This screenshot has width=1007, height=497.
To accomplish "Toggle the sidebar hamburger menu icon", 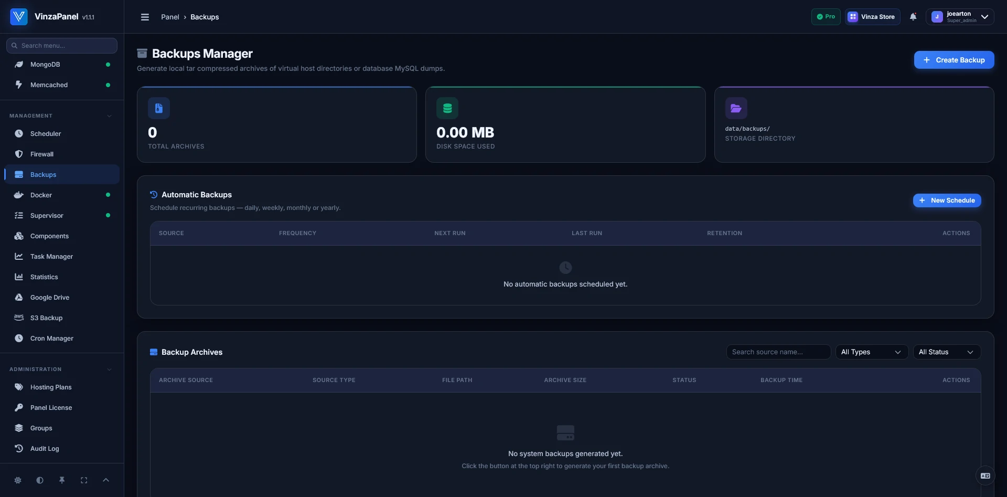I will click(x=145, y=17).
